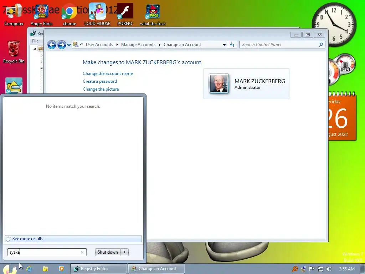Open Windows Media Player from the taskbar
This screenshot has width=365, height=274.
click(61, 269)
